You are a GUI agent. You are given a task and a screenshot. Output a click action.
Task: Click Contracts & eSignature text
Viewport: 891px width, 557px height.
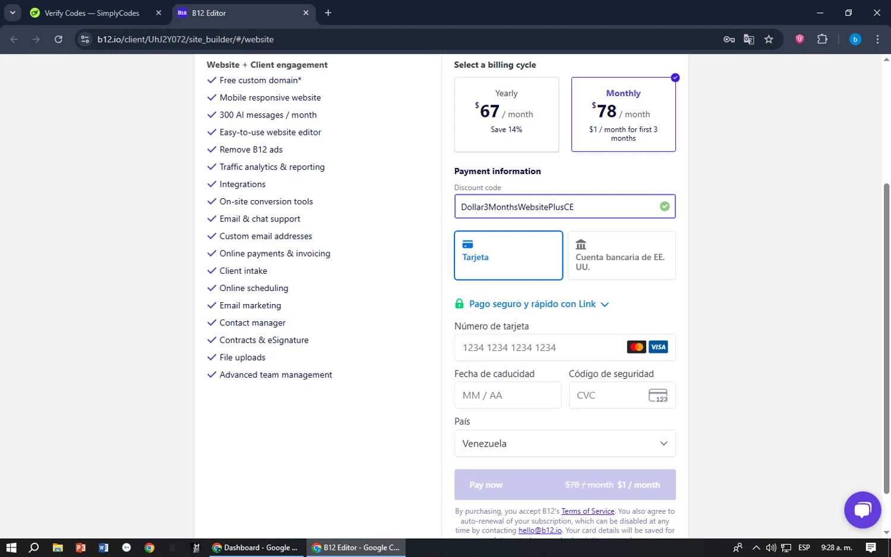(x=264, y=340)
